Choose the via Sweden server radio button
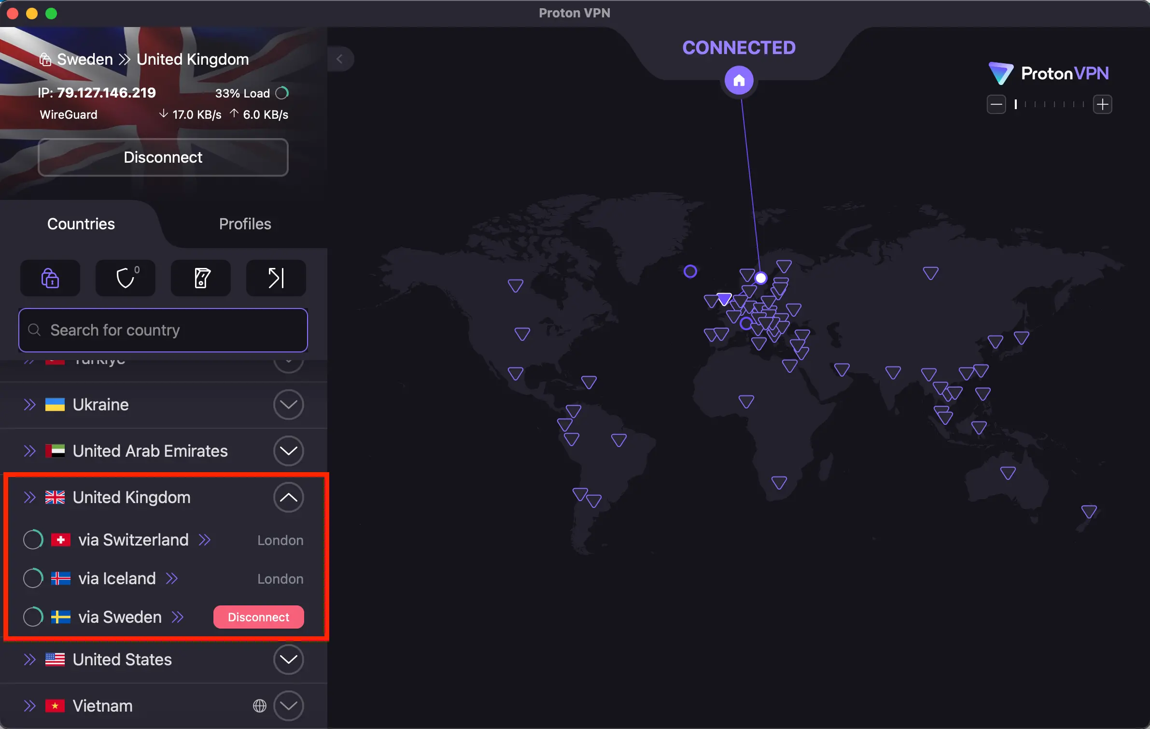This screenshot has width=1150, height=729. coord(33,617)
